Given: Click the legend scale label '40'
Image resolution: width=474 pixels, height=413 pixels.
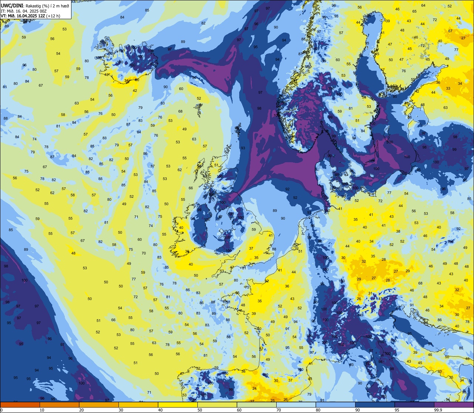Looking at the screenshot, I should pos(160,410).
